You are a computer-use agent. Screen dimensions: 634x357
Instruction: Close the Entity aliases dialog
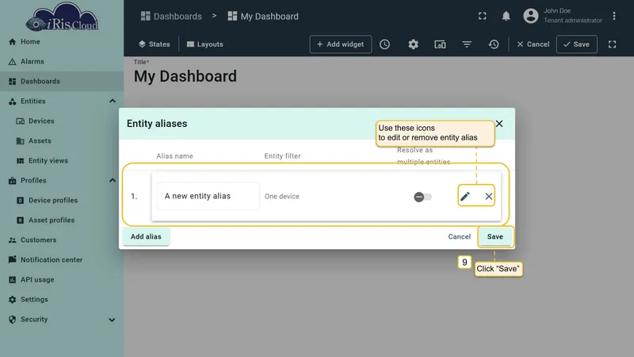point(499,124)
